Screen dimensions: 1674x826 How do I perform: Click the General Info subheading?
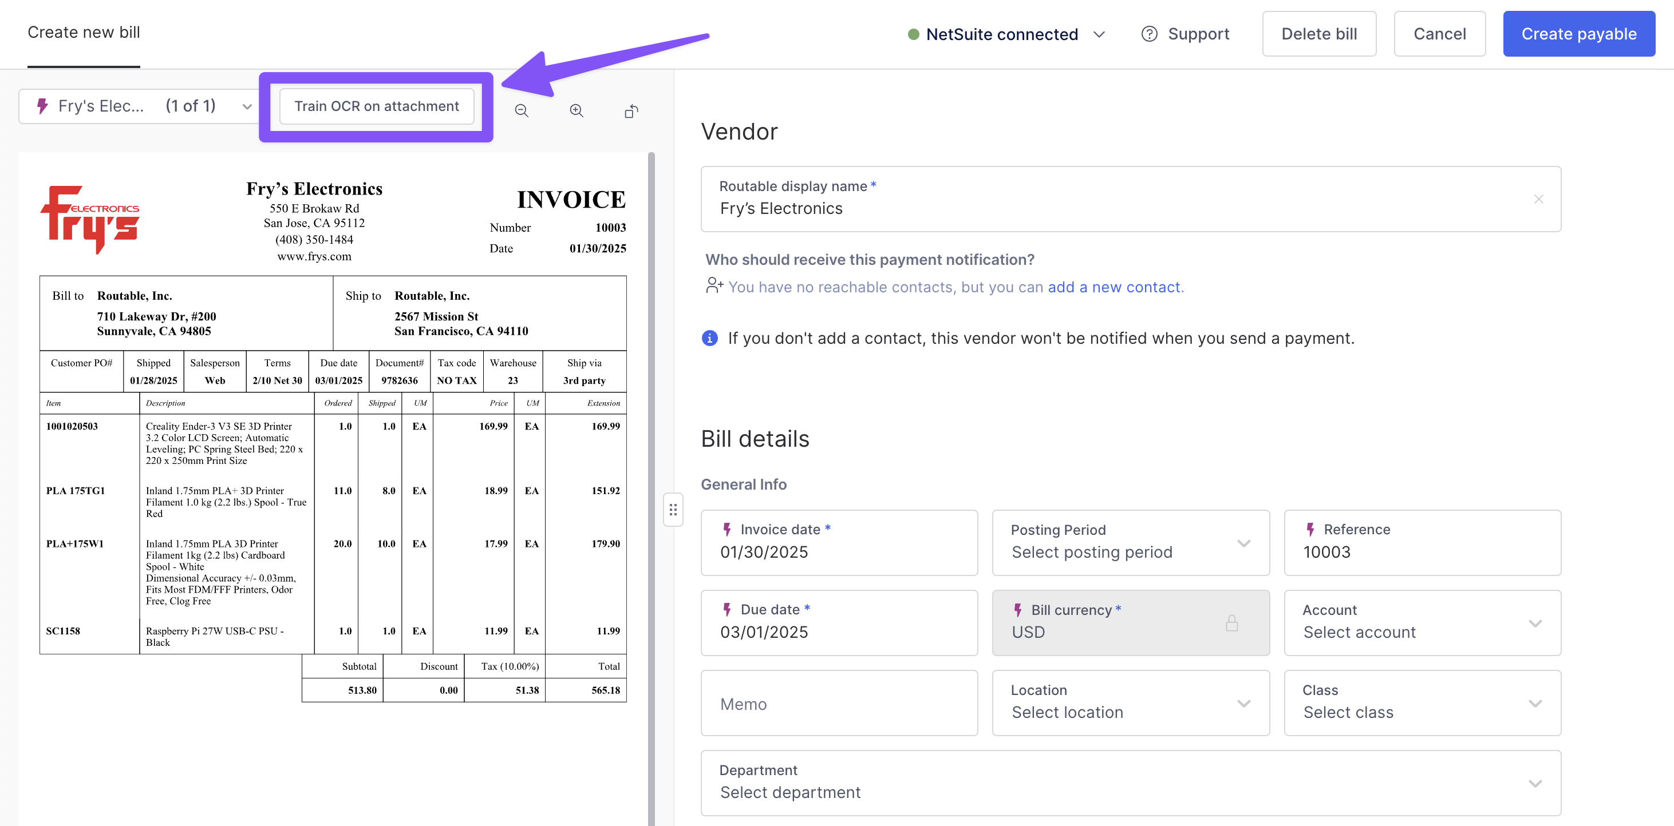(744, 485)
